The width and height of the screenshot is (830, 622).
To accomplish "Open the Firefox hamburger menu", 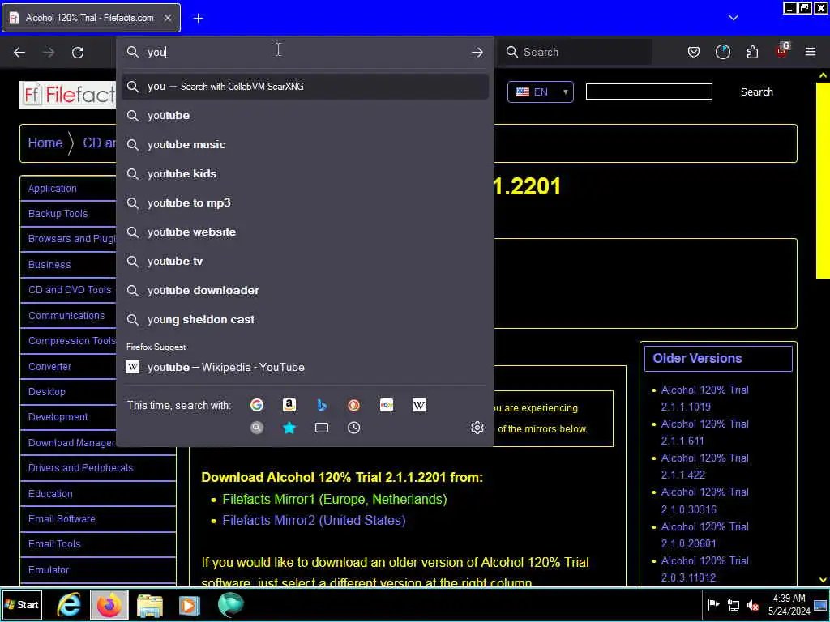I will pos(811,52).
